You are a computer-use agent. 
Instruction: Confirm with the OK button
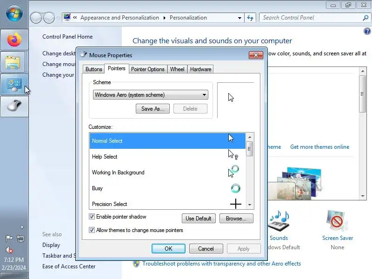click(168, 248)
